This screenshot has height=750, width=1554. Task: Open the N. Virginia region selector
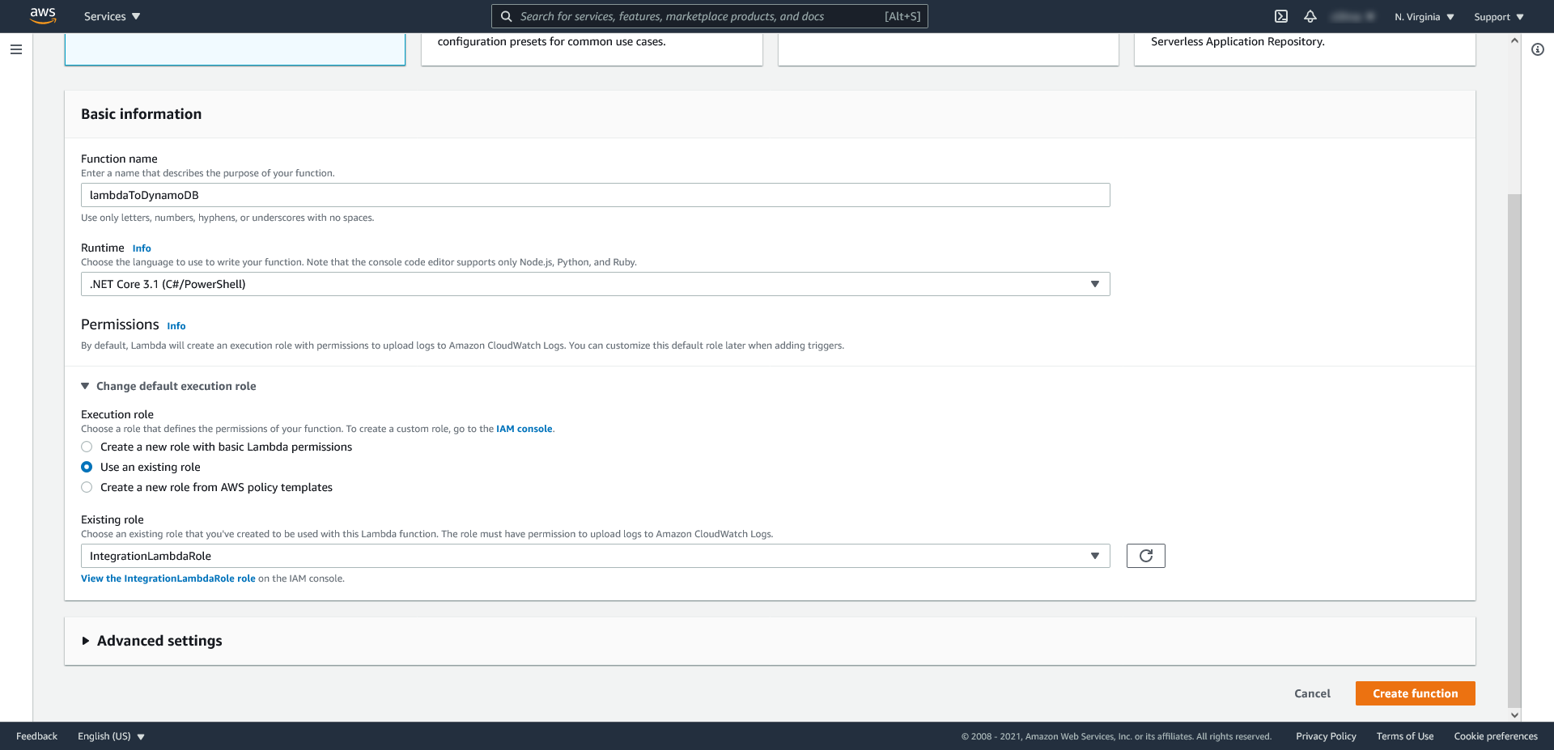pos(1424,16)
